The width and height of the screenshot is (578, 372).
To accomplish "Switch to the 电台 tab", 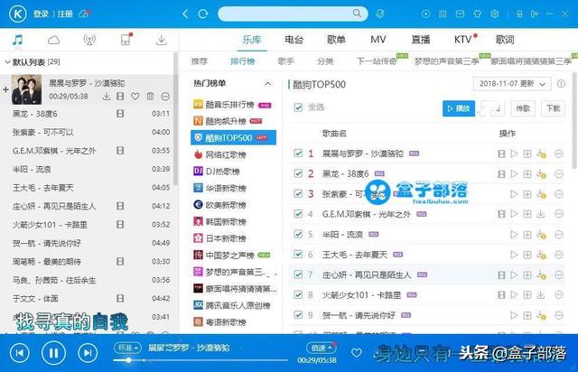I will click(x=294, y=40).
